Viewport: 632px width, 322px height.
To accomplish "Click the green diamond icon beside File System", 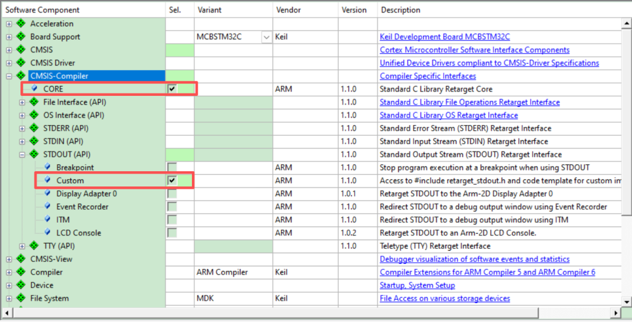I will (22, 299).
